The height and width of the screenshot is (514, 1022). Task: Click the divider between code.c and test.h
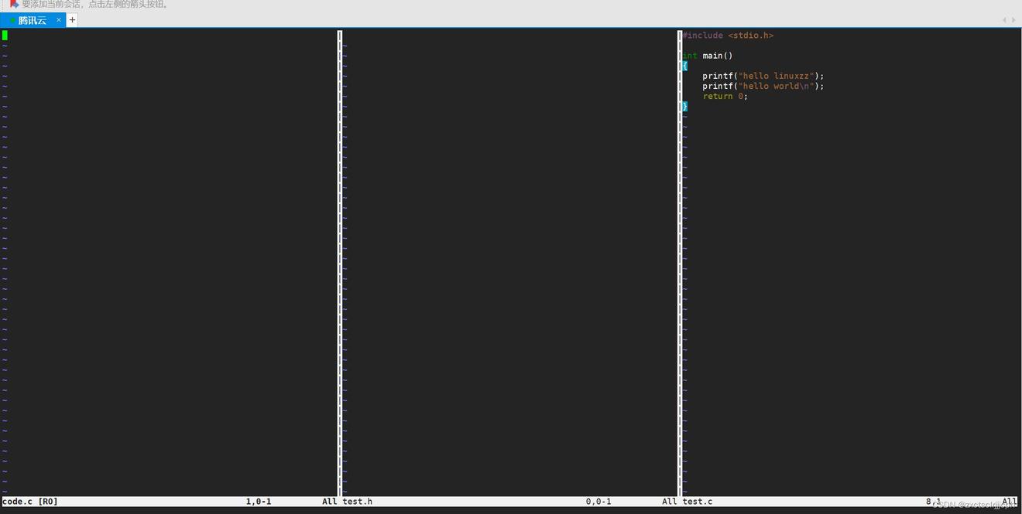pos(339,263)
